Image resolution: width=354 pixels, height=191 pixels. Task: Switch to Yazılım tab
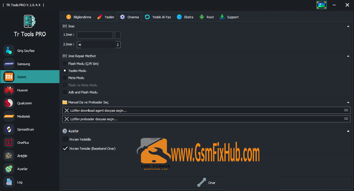106,17
